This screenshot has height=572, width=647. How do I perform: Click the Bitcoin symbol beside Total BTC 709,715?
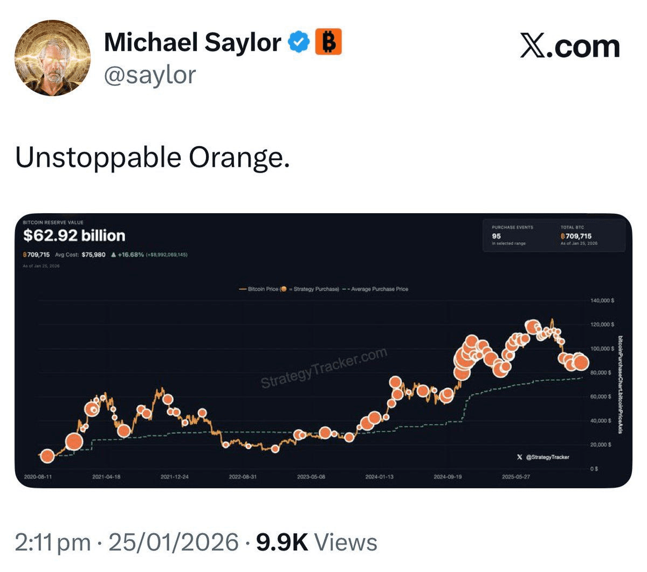[x=563, y=236]
